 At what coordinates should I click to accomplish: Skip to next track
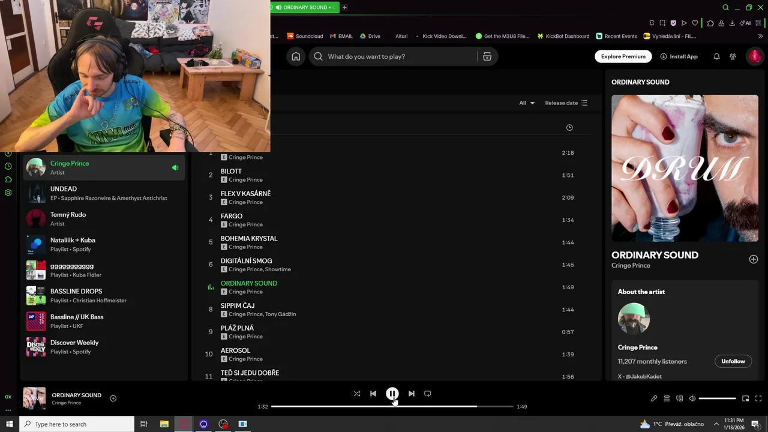click(x=411, y=394)
